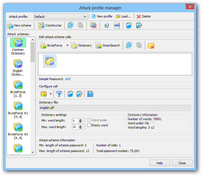Image resolution: width=202 pixels, height=176 pixels.
Task: Click the add dictionary folder icon
Action: click(44, 94)
